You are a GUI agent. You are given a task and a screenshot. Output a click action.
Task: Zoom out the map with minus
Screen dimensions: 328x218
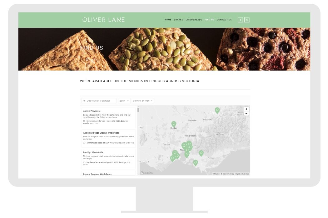pos(246,114)
